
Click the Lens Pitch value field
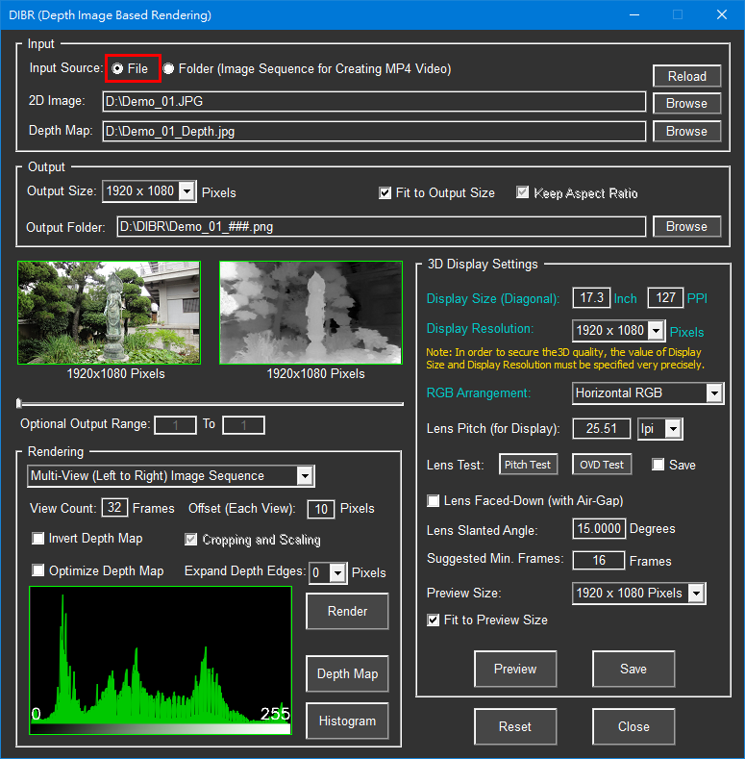tap(602, 428)
